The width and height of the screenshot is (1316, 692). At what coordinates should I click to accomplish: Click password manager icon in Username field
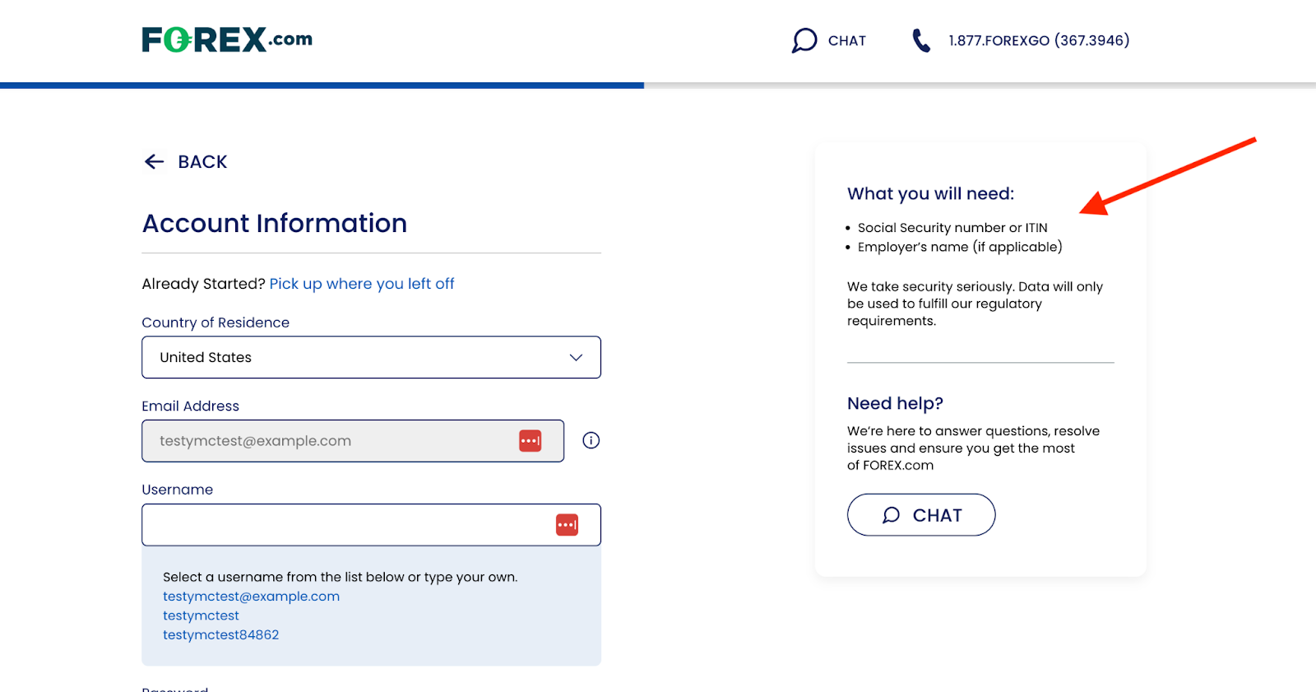coord(567,525)
